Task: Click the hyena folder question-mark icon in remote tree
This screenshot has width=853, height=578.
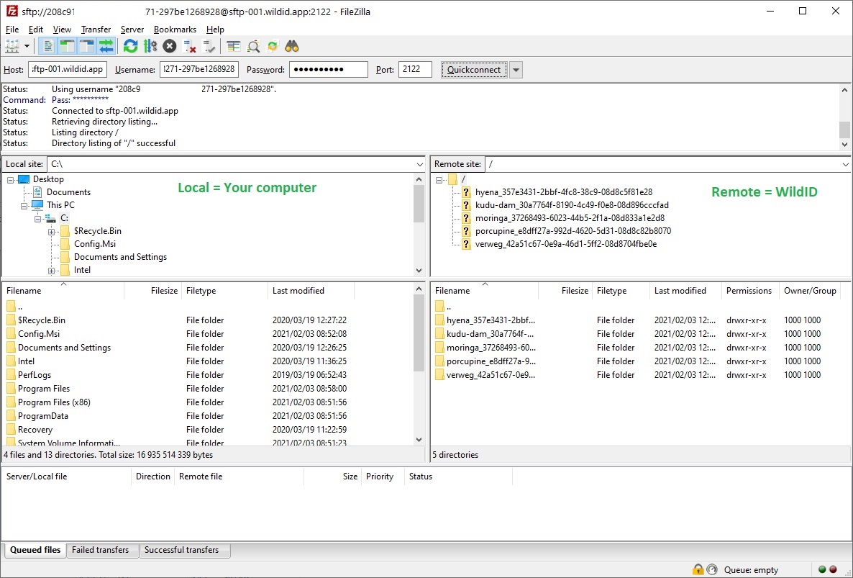Action: 465,192
